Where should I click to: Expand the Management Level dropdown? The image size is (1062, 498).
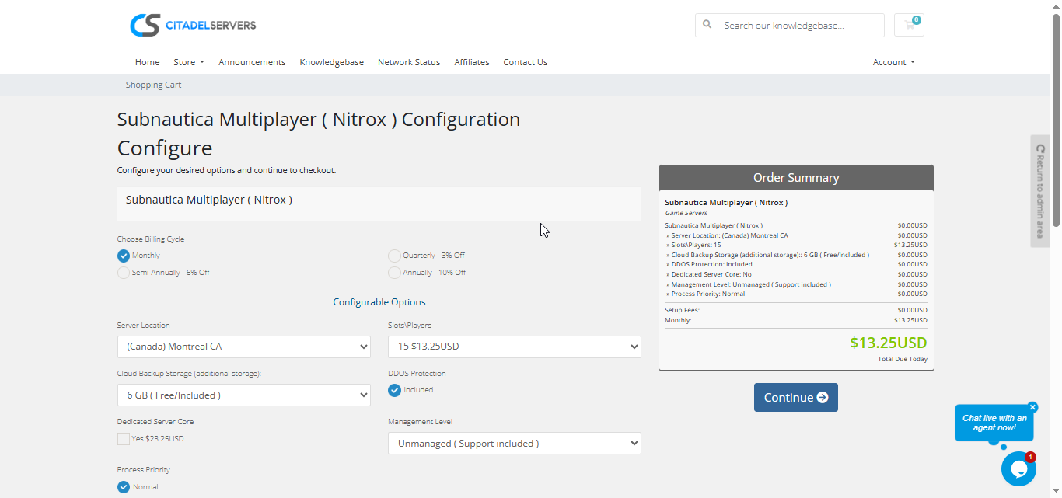pyautogui.click(x=514, y=444)
